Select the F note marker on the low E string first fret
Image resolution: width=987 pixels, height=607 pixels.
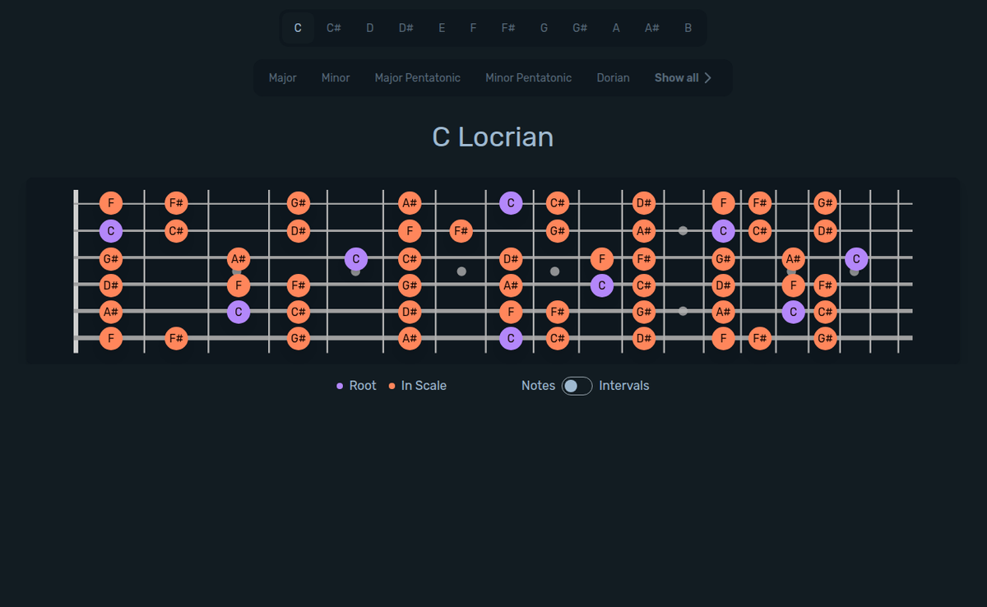(111, 338)
